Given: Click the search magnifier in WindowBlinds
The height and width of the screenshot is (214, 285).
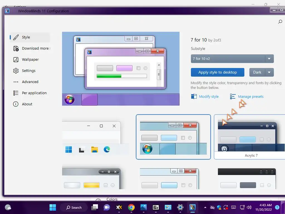Looking at the screenshot, I should coord(280,22).
